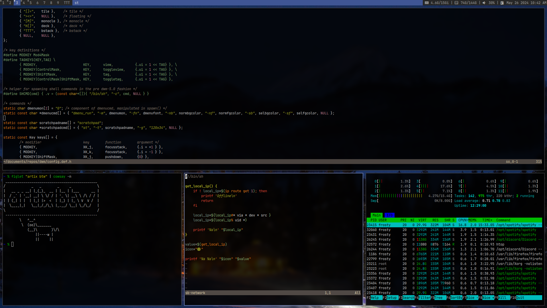Click F6 SortBy in htop footer
Image resolution: width=547 pixels, height=308 pixels.
pos(454,298)
